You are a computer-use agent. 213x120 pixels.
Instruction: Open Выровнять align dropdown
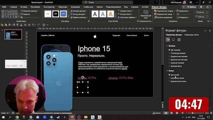tap(183, 11)
